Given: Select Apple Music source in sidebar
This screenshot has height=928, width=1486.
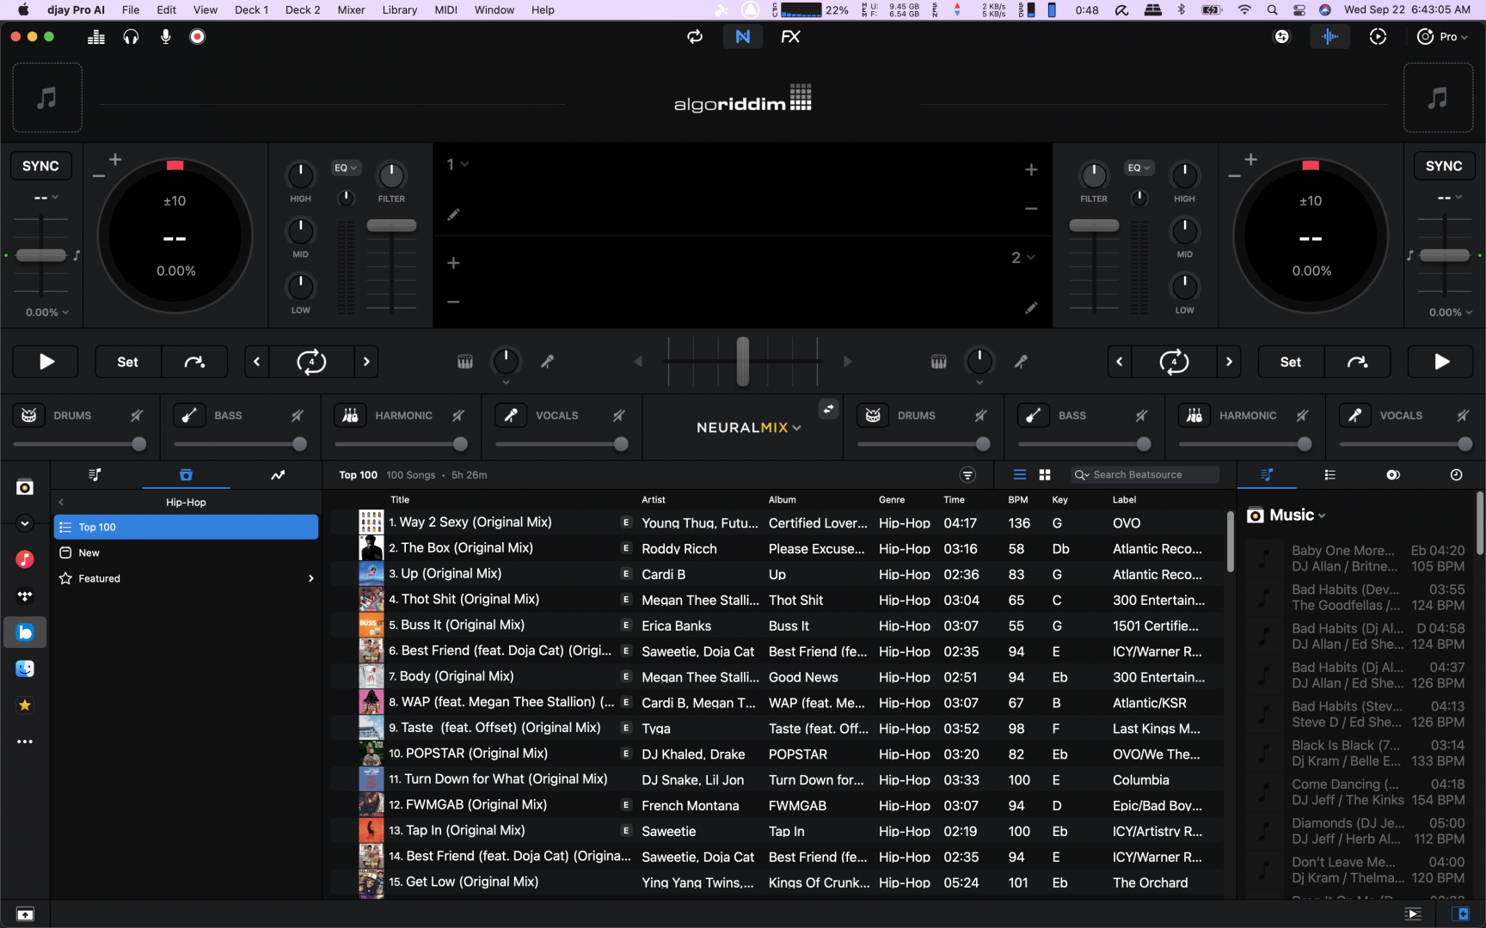Looking at the screenshot, I should (x=25, y=559).
